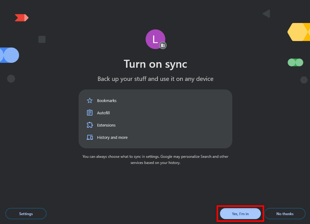Click the disclaimer text below the panel
The height and width of the screenshot is (224, 310).
(155, 159)
